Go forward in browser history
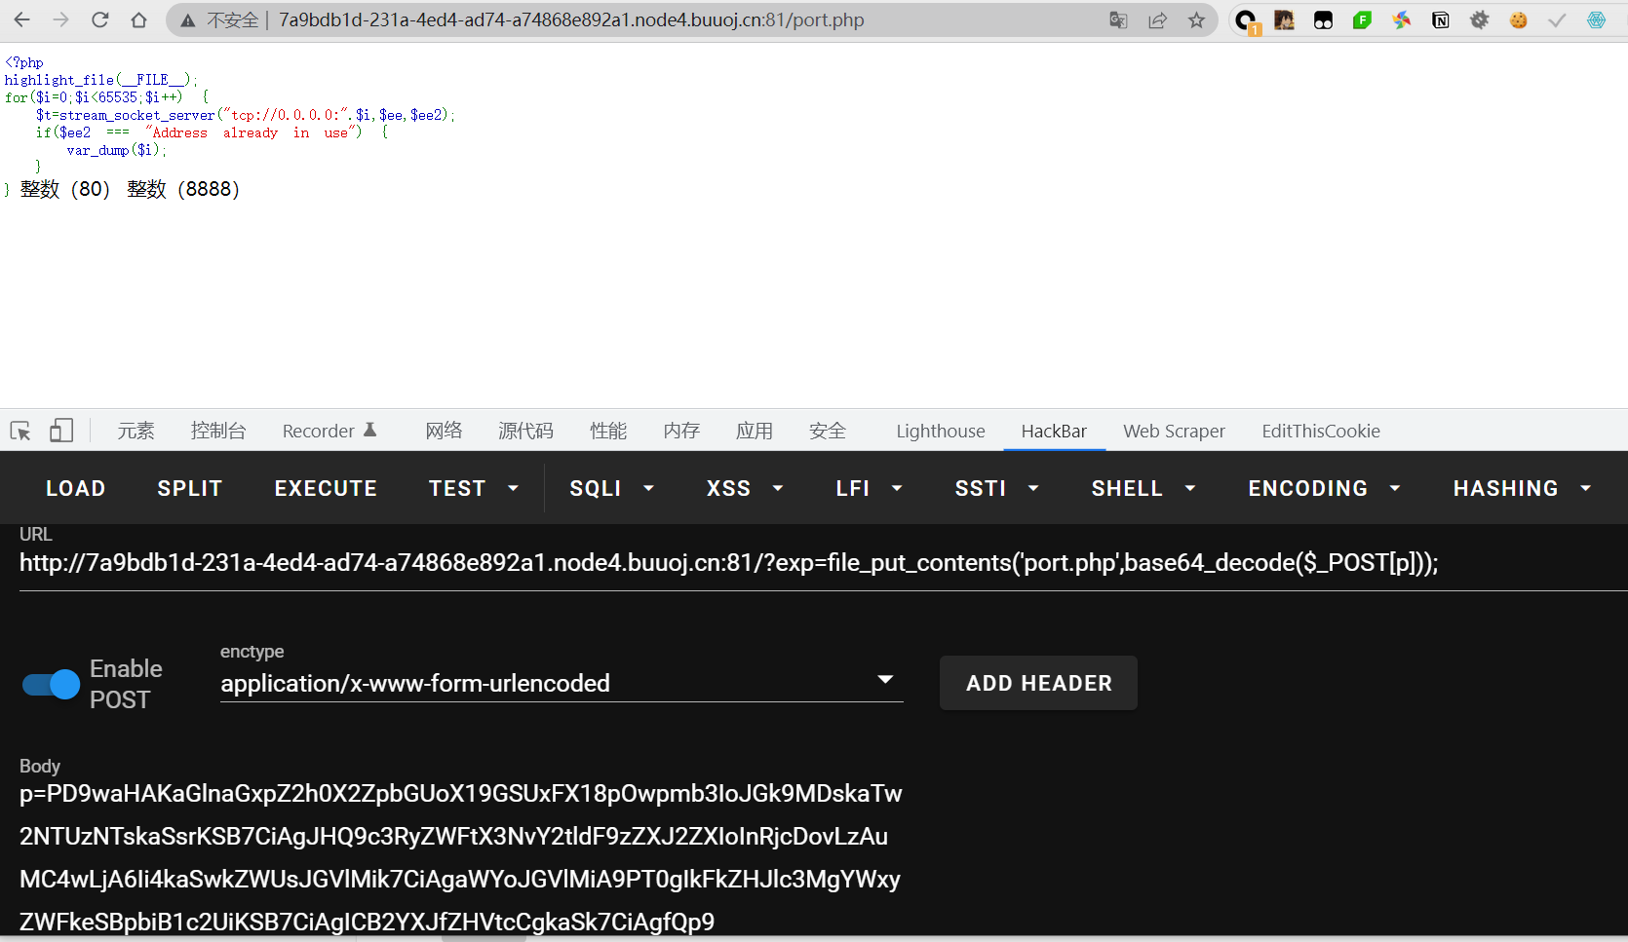1628x942 pixels. (60, 19)
